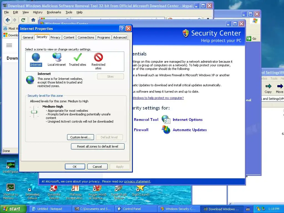
Task: Click the Copy icon in Explorer toolbar
Action: coord(268,86)
